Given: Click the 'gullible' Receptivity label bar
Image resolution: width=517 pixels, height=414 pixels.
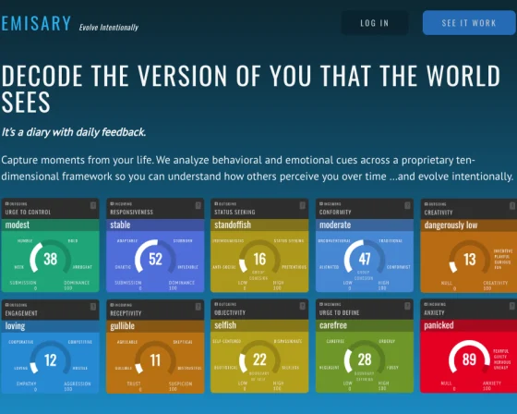Looking at the screenshot, I should point(155,326).
